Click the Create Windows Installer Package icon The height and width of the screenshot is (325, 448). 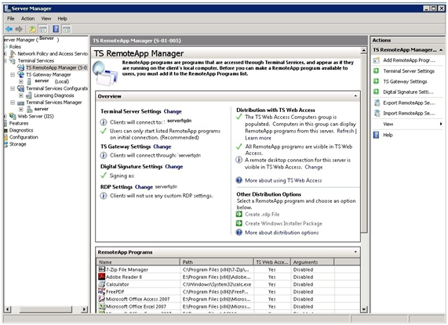(x=239, y=223)
